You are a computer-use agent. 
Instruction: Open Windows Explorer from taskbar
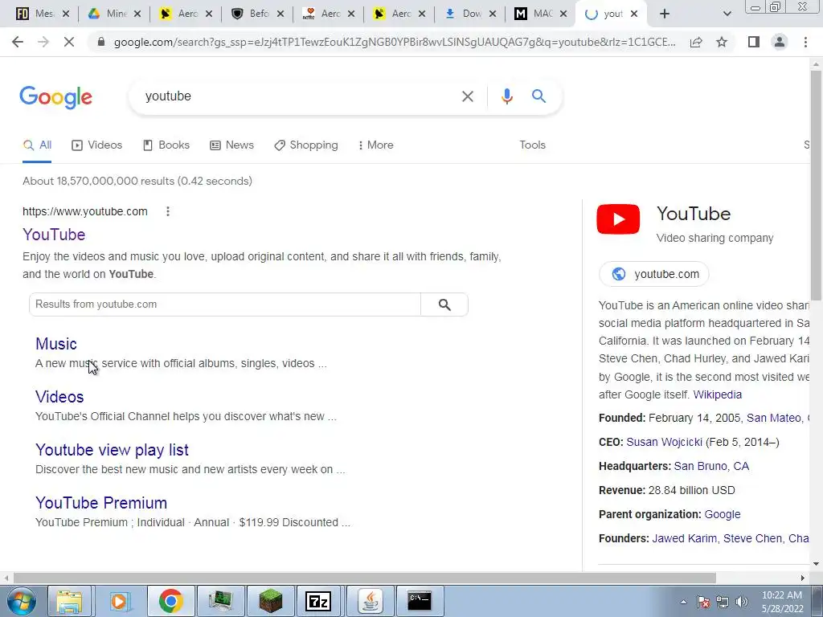click(69, 601)
